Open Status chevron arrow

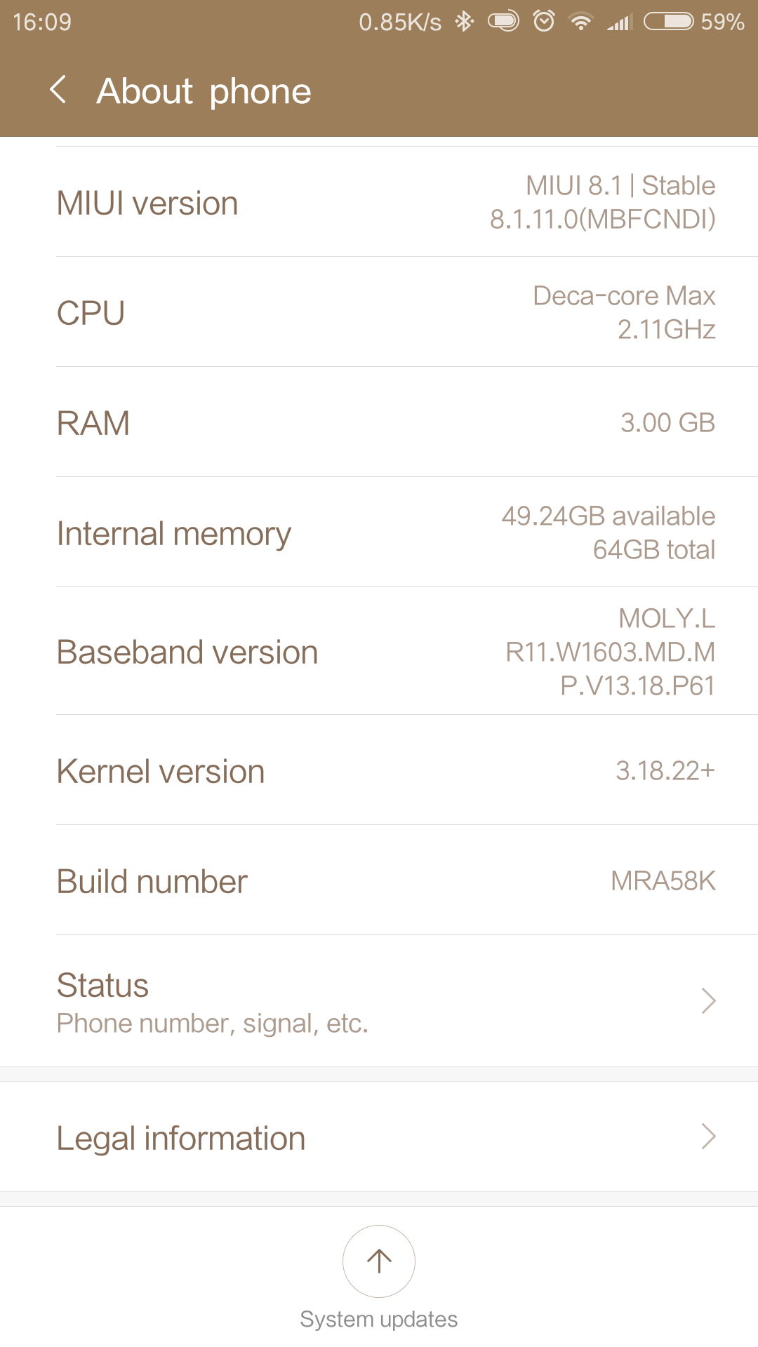[708, 1001]
